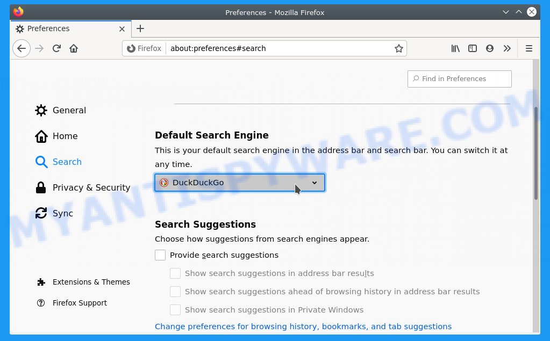550x341 pixels.
Task: Show sidebars using the sidebar icon
Action: click(x=473, y=48)
